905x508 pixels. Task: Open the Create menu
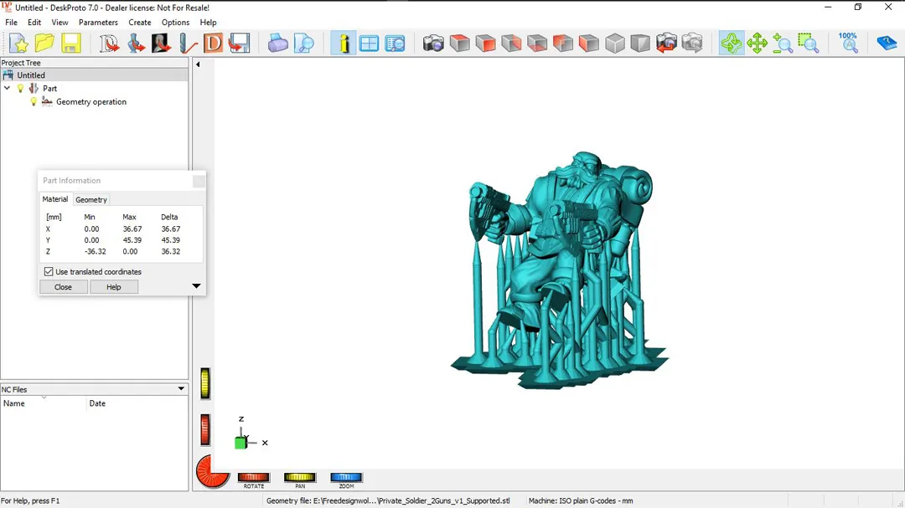pos(140,23)
